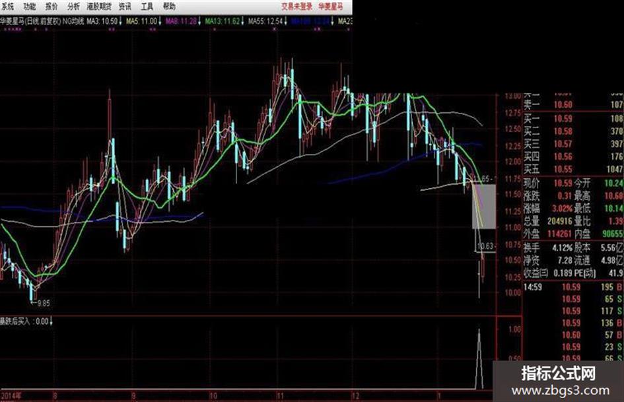Click the 收益(三) value 0.189
624x402 pixels.
(x=563, y=273)
